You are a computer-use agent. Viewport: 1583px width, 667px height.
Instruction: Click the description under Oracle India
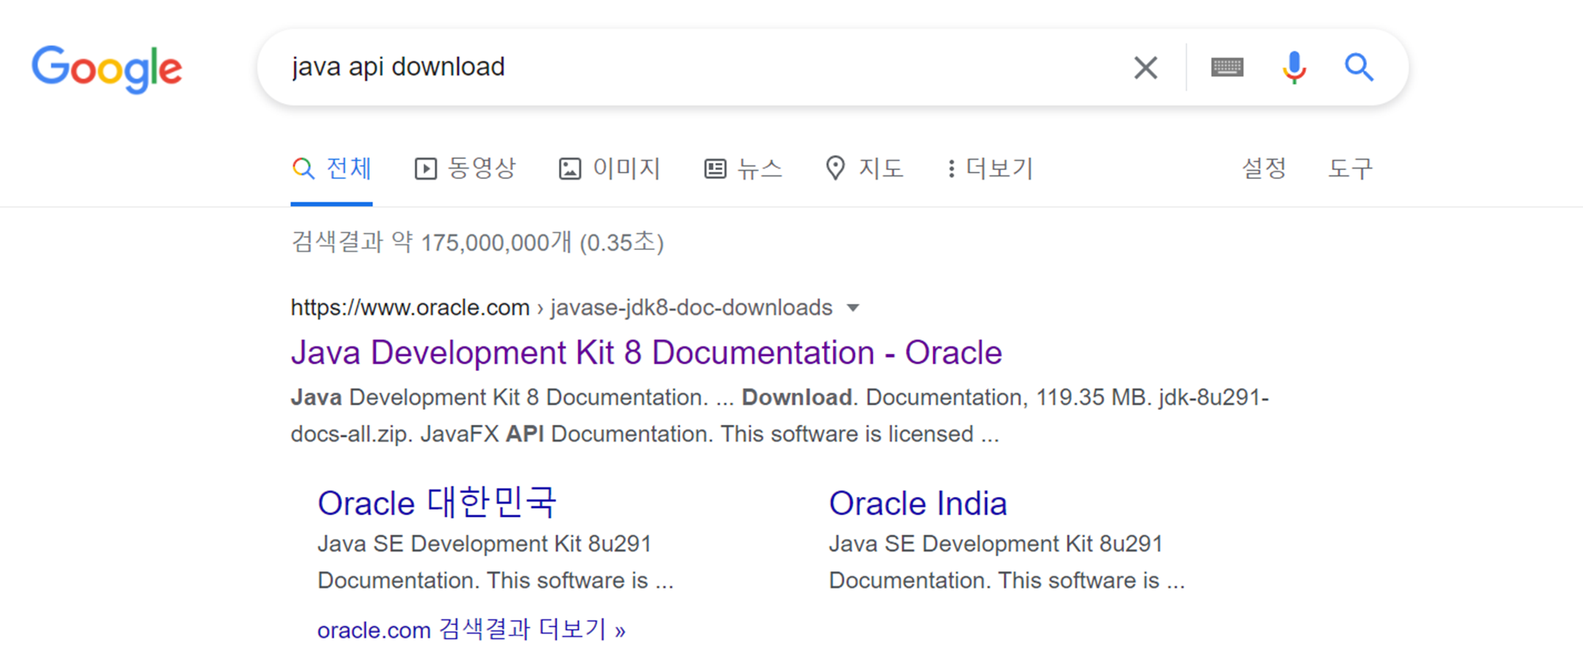[x=1007, y=562]
